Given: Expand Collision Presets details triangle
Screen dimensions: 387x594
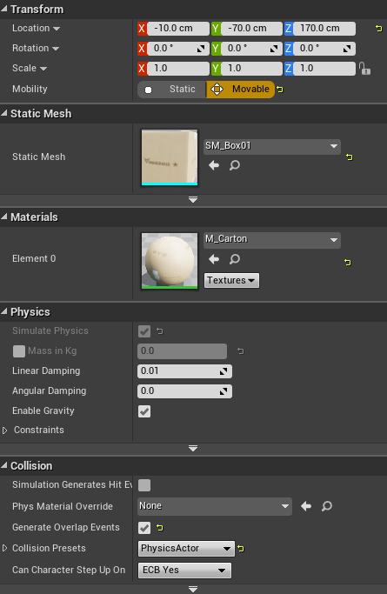Looking at the screenshot, I should pyautogui.click(x=5, y=548).
